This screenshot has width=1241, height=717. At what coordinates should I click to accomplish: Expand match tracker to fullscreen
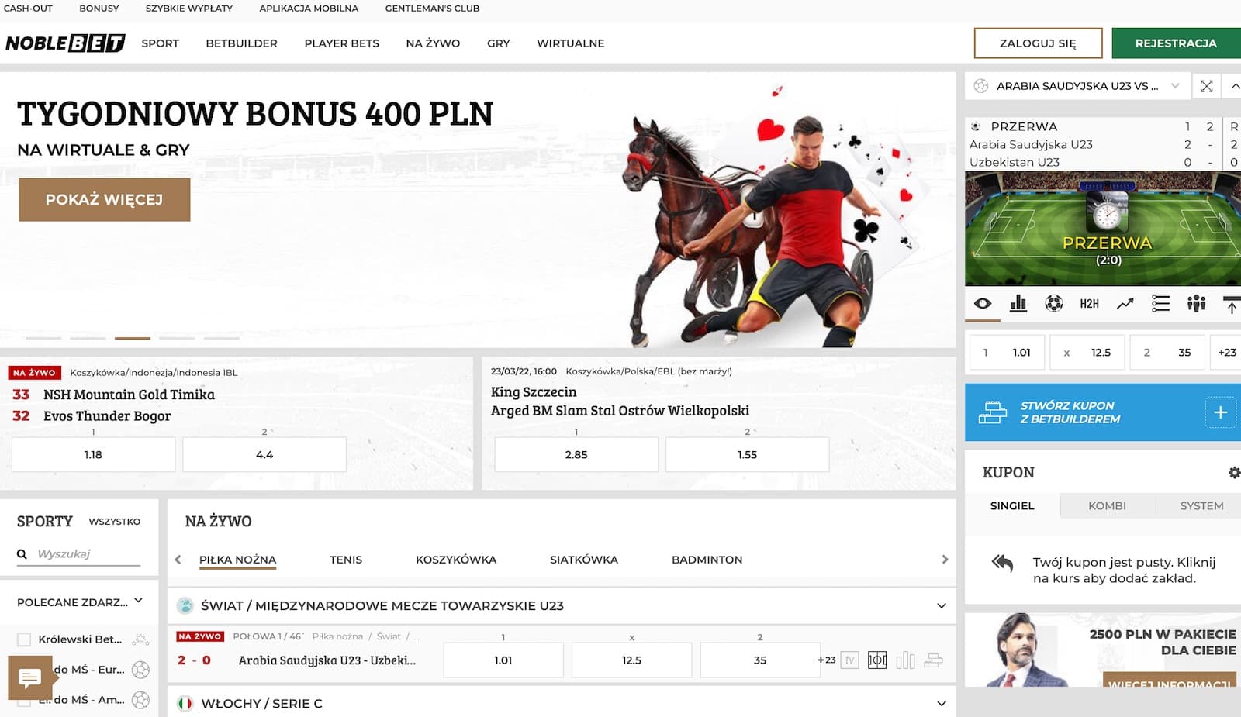point(1206,86)
